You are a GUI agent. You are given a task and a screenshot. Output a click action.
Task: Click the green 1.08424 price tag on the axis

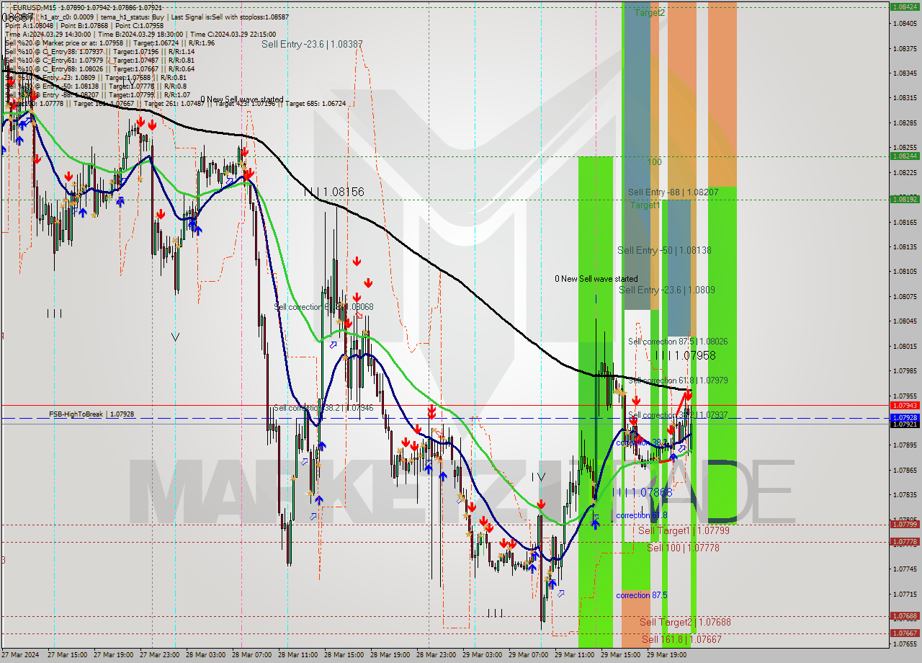click(x=904, y=6)
